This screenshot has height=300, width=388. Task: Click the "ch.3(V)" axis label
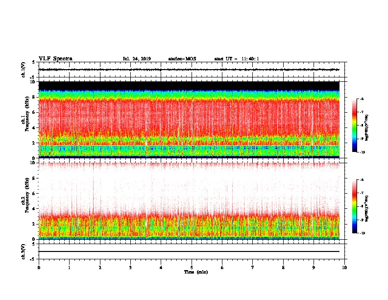[23, 251]
